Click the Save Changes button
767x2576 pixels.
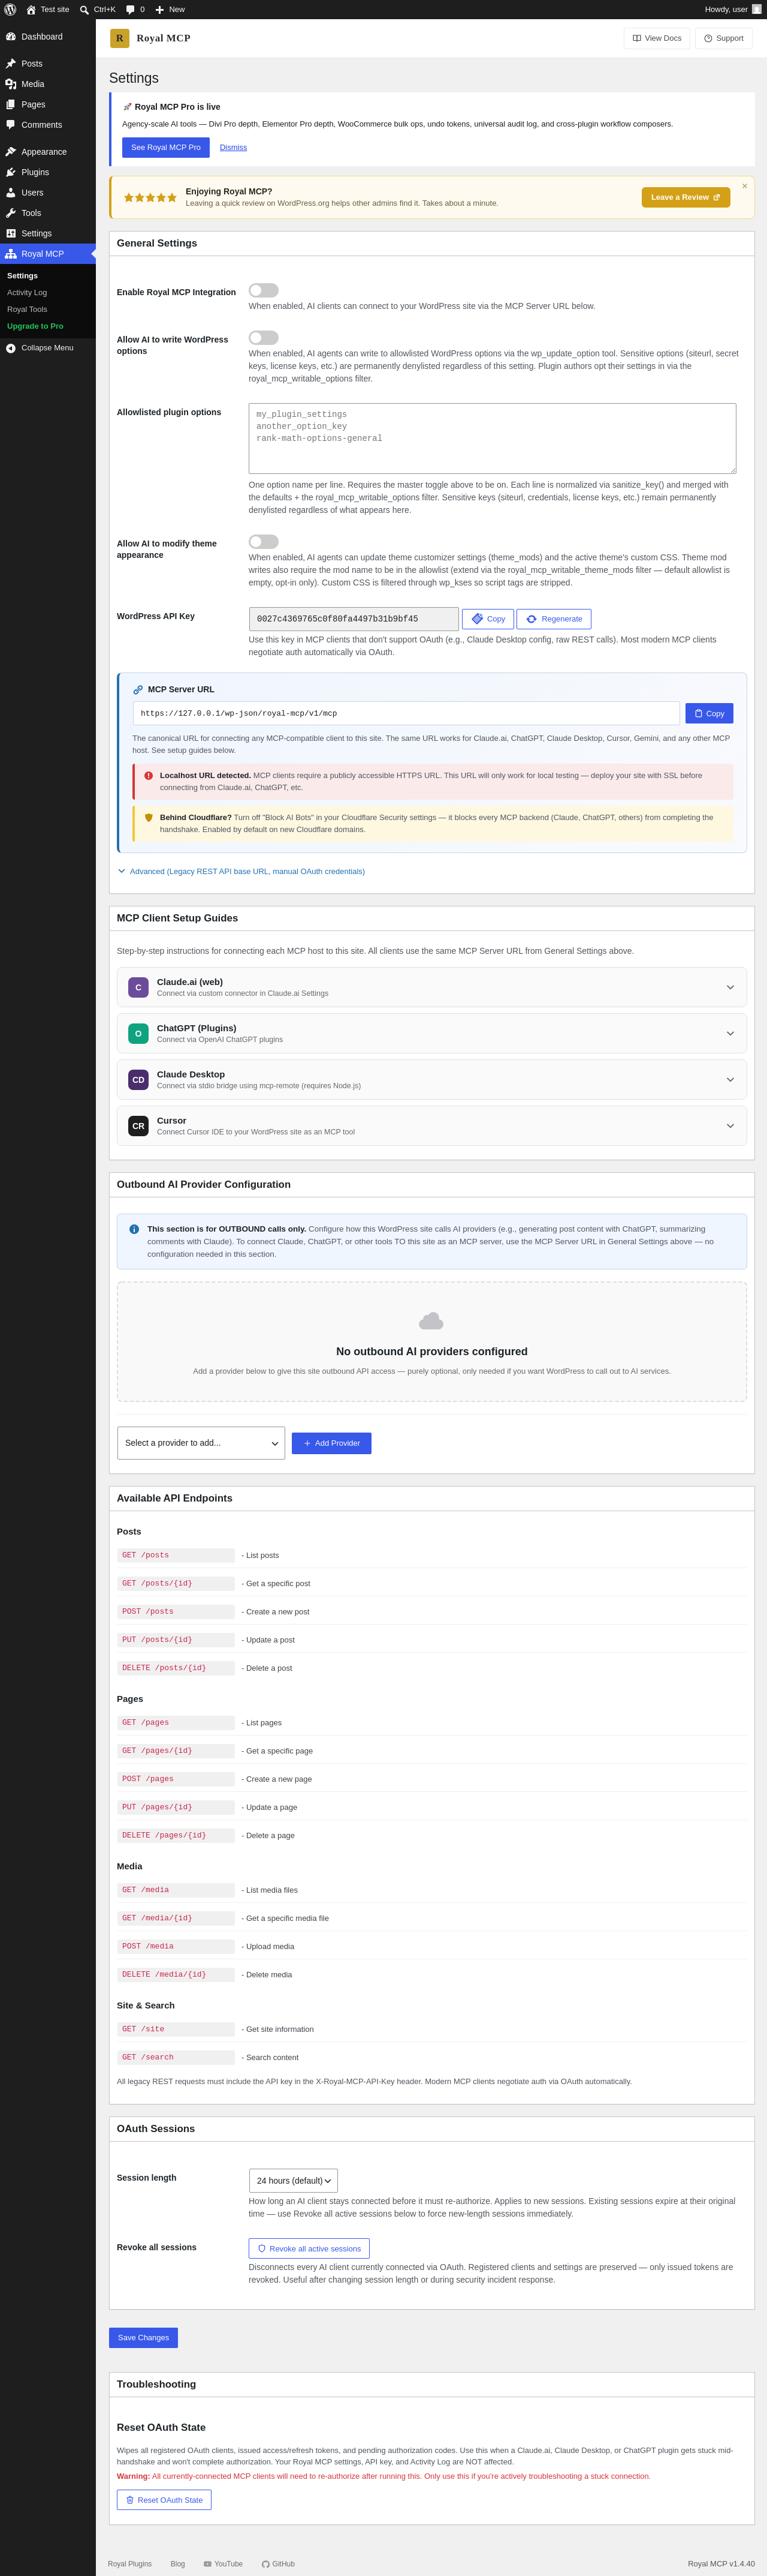coord(143,2337)
